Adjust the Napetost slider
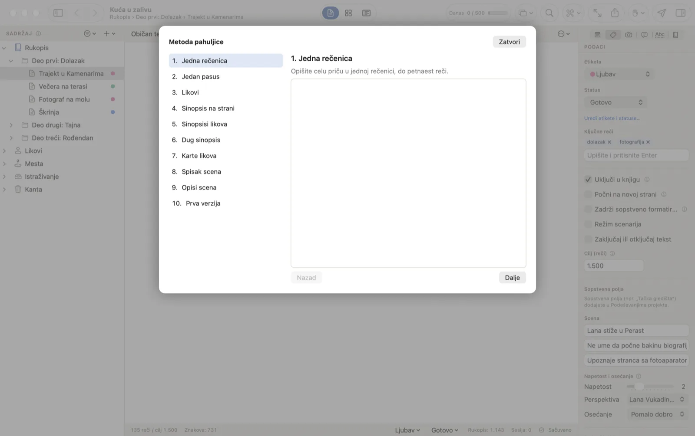 click(650, 386)
